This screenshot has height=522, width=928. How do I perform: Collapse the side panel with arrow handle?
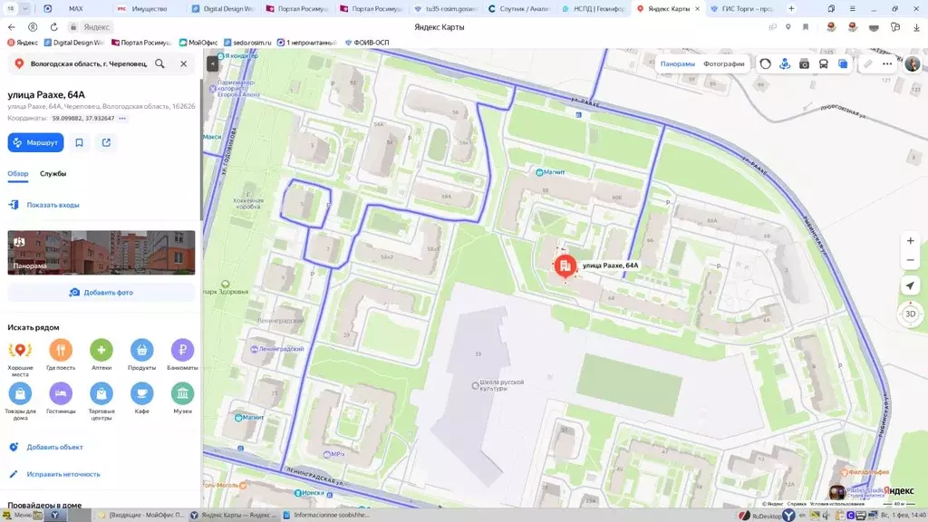pyautogui.click(x=212, y=63)
